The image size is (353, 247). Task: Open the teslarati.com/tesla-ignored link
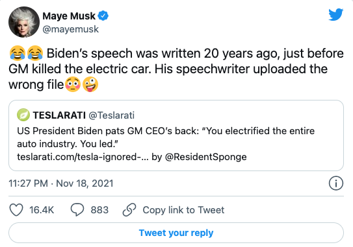[x=83, y=157]
